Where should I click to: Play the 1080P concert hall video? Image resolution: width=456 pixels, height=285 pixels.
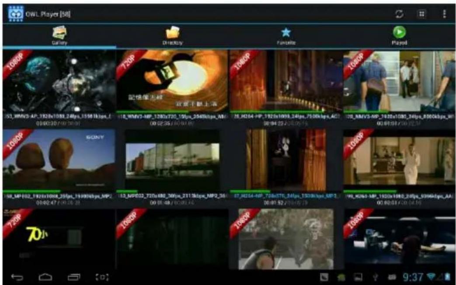(286, 81)
